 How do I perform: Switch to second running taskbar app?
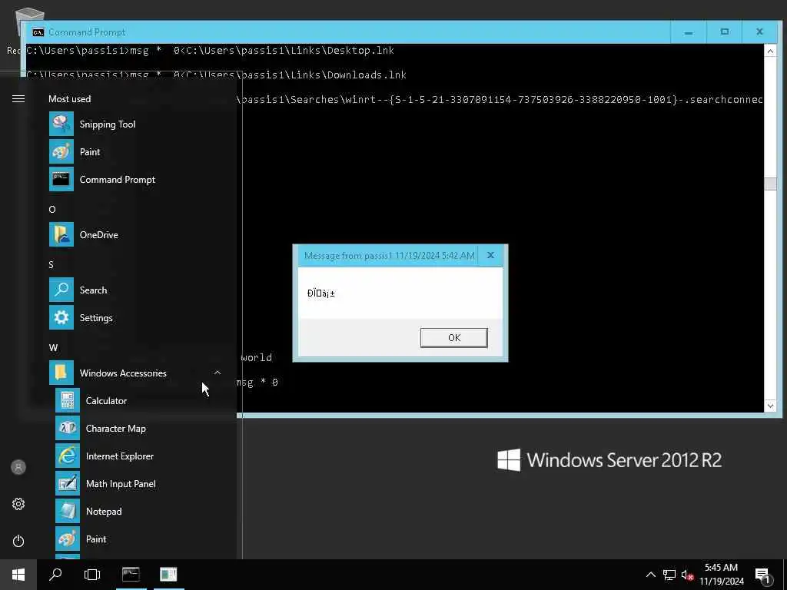tap(168, 575)
